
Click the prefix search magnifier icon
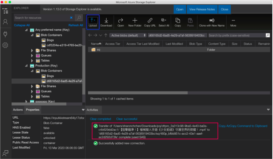tap(268, 35)
